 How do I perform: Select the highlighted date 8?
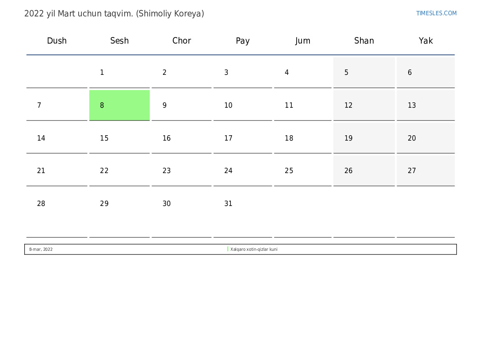coord(119,105)
